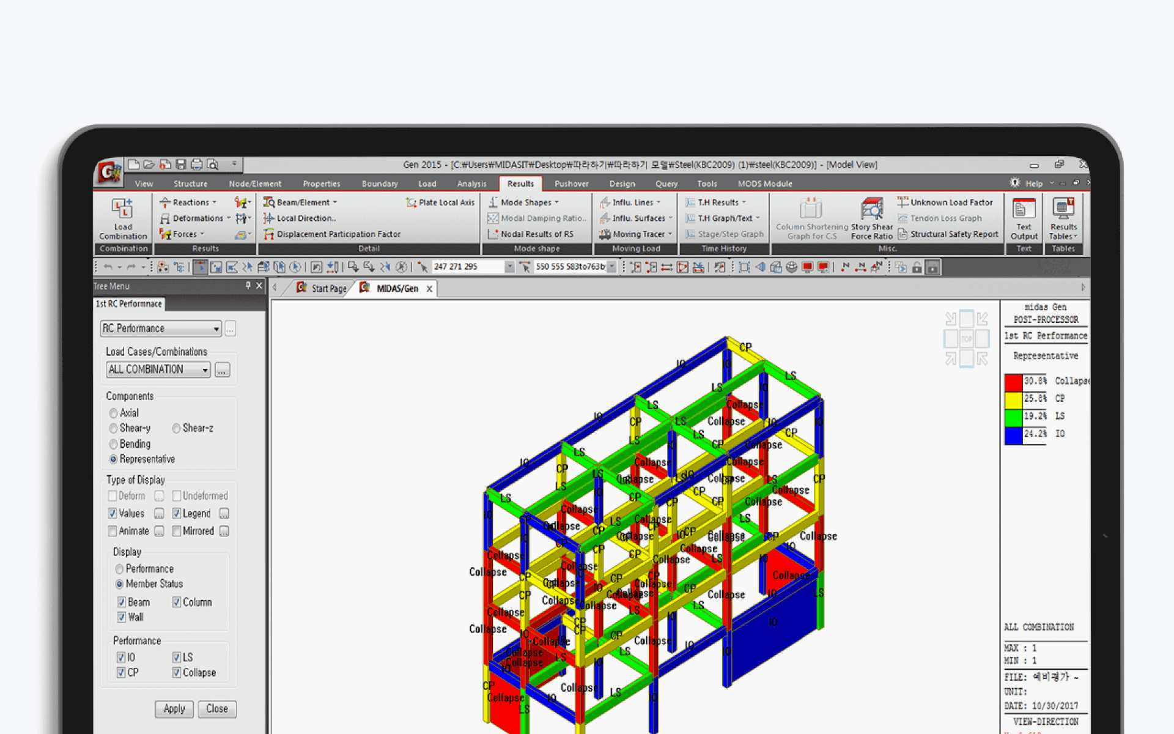Switch to the Design ribbon tab

[x=622, y=183]
